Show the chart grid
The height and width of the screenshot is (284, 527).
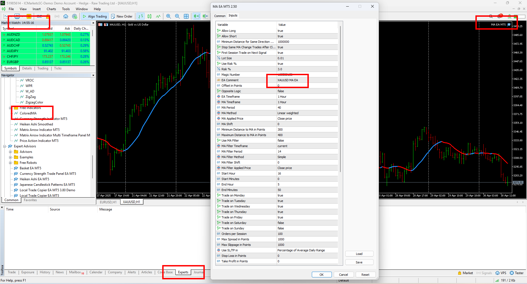(x=186, y=16)
